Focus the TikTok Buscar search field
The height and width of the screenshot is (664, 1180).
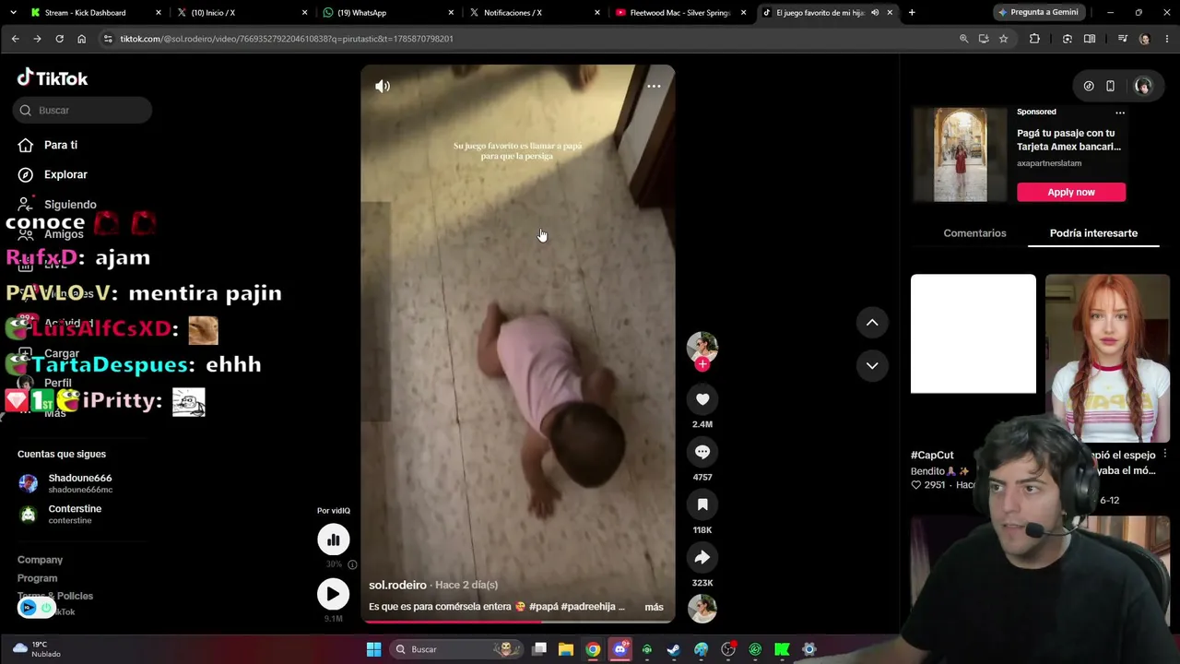point(83,111)
